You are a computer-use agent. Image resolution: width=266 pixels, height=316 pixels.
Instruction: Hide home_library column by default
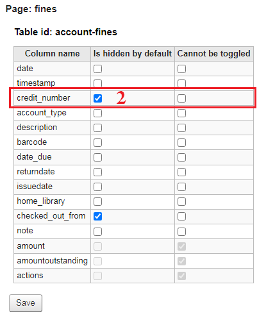[x=97, y=201]
